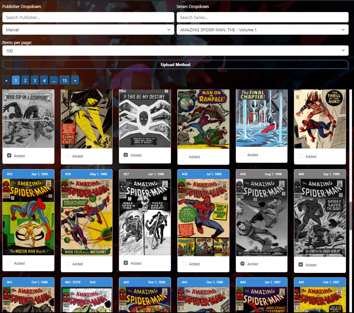Check Added under Claws of the Cat cover
The image size is (354, 313).
(67, 156)
